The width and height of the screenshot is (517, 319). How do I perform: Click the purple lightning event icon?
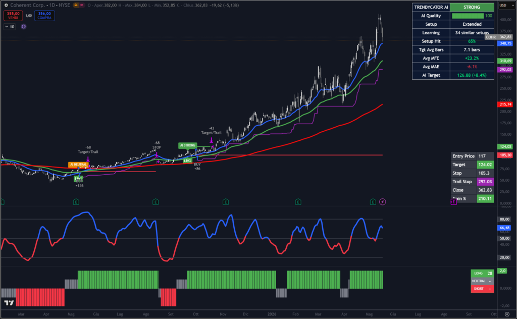383,202
